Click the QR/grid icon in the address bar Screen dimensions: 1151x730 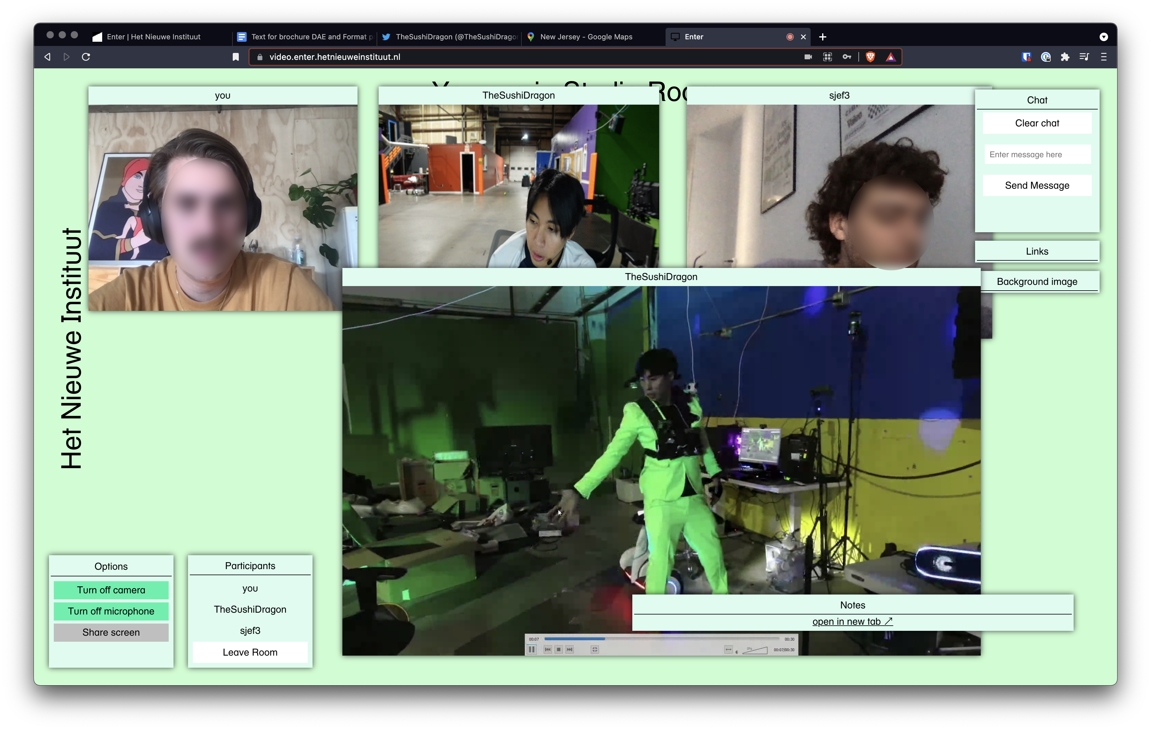(827, 57)
